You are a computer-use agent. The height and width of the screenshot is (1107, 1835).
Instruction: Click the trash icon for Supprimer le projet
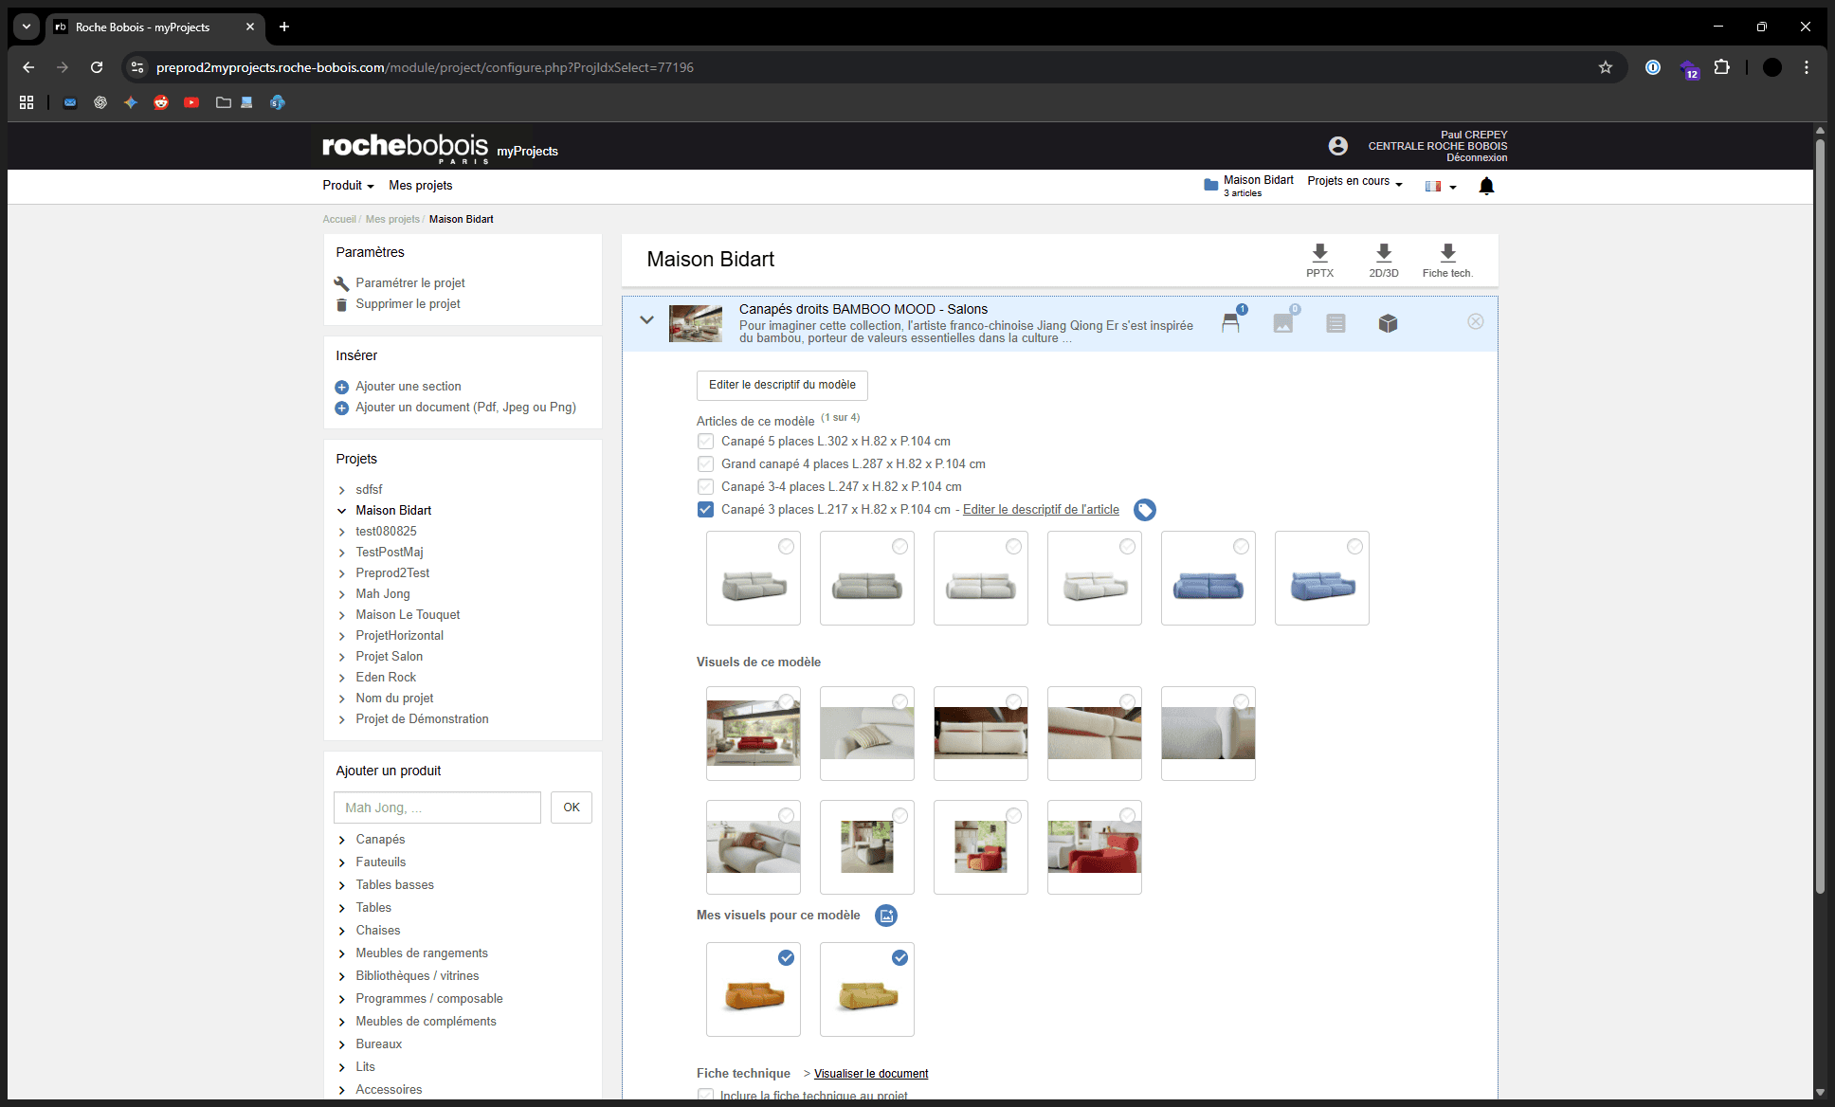342,304
